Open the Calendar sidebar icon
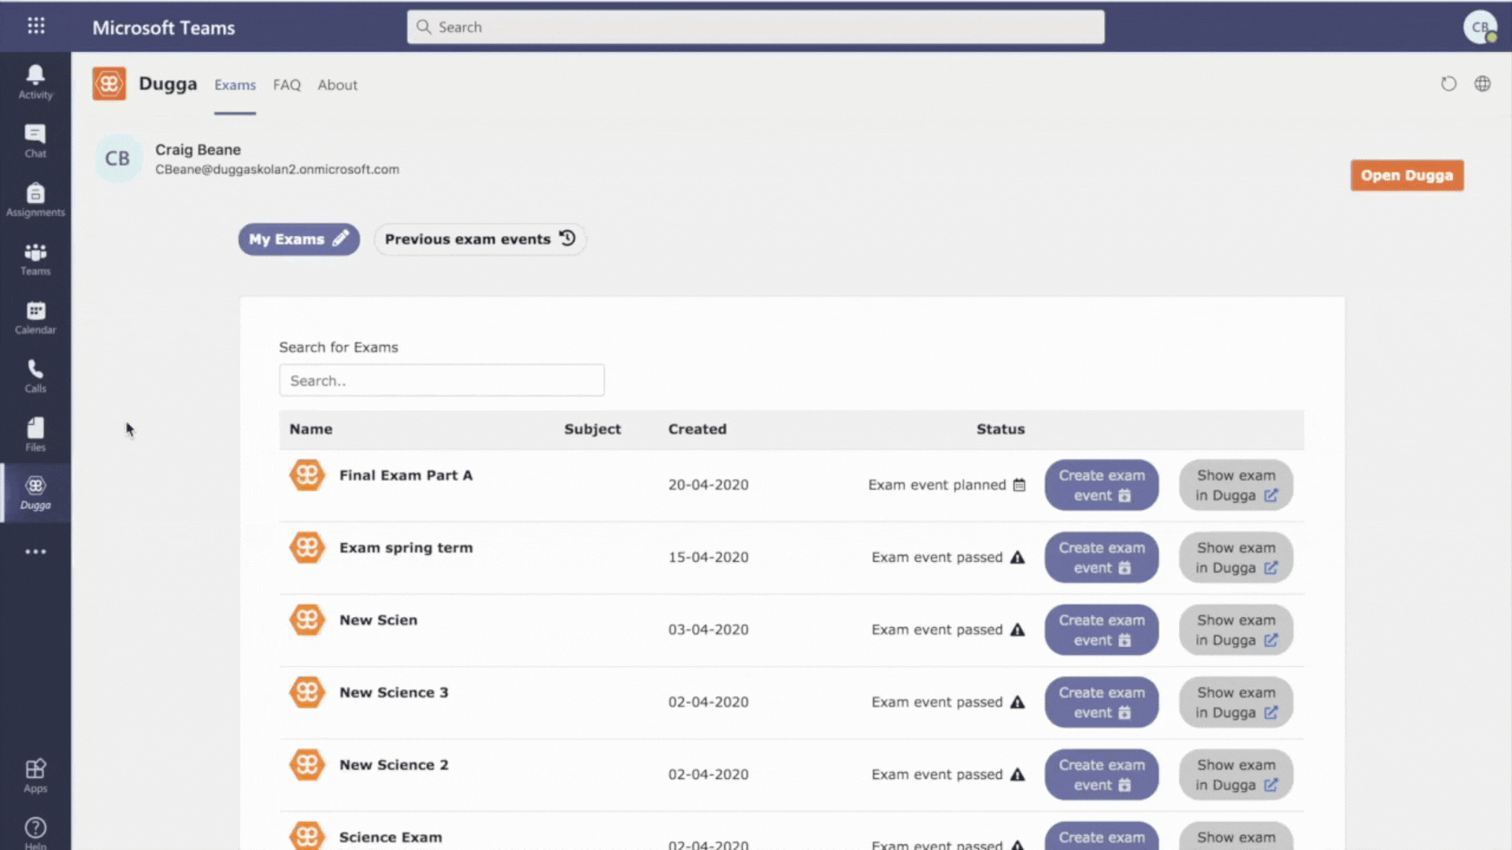 35,317
